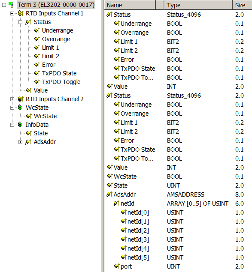This screenshot has width=252, height=272.
Task: Click the AdsAddr icon in the variable list
Action: 109,194
